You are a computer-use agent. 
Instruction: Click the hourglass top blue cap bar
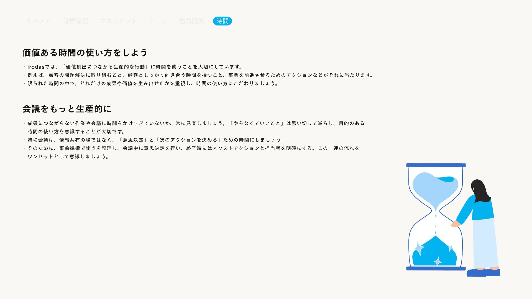[436, 165]
